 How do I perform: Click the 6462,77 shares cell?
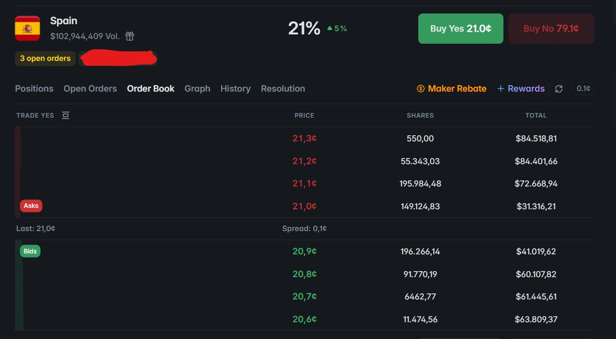point(420,296)
